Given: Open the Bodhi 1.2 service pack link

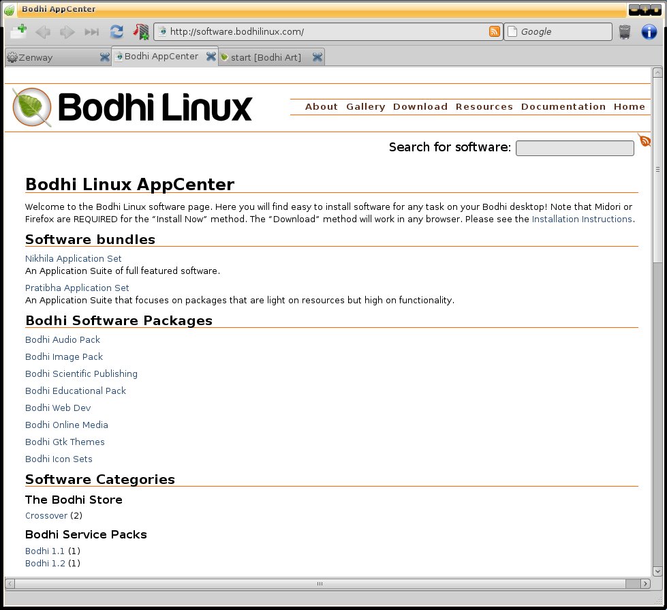Looking at the screenshot, I should click(45, 563).
